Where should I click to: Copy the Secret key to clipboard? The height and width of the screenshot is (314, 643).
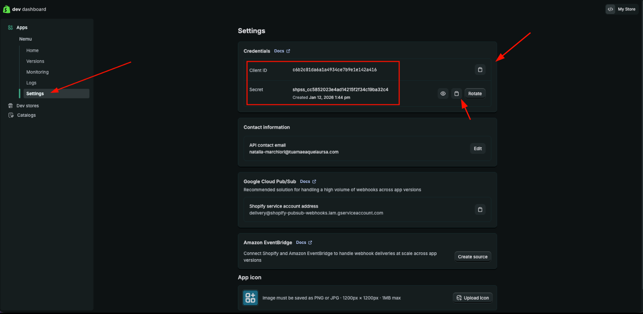457,94
